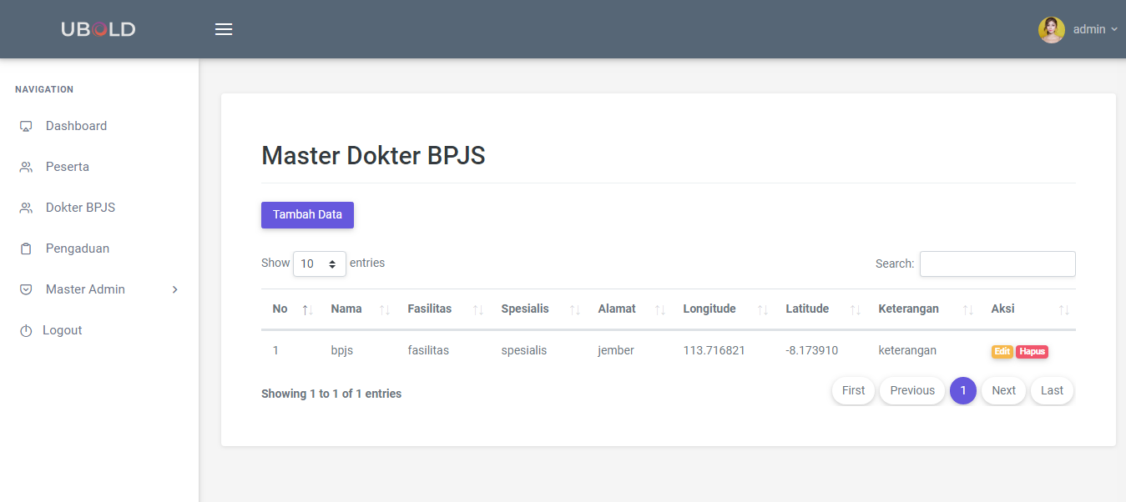Click the 'spesialis' table cell
This screenshot has width=1126, height=502.
[524, 350]
